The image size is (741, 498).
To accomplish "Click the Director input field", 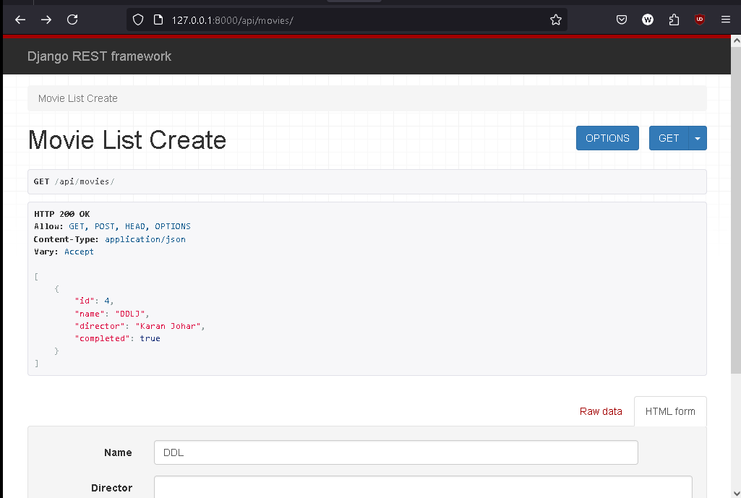I will (x=423, y=487).
